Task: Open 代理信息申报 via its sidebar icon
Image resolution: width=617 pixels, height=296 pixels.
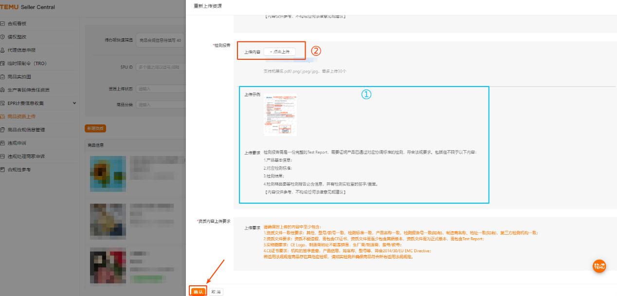Action: (6, 50)
